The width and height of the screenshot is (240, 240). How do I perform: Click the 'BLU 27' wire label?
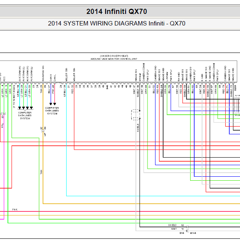click(49, 89)
